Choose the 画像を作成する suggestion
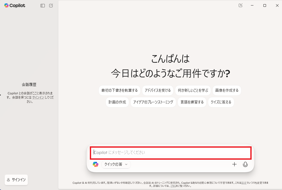Image resolution: width=282 pixels, height=190 pixels. click(x=227, y=90)
